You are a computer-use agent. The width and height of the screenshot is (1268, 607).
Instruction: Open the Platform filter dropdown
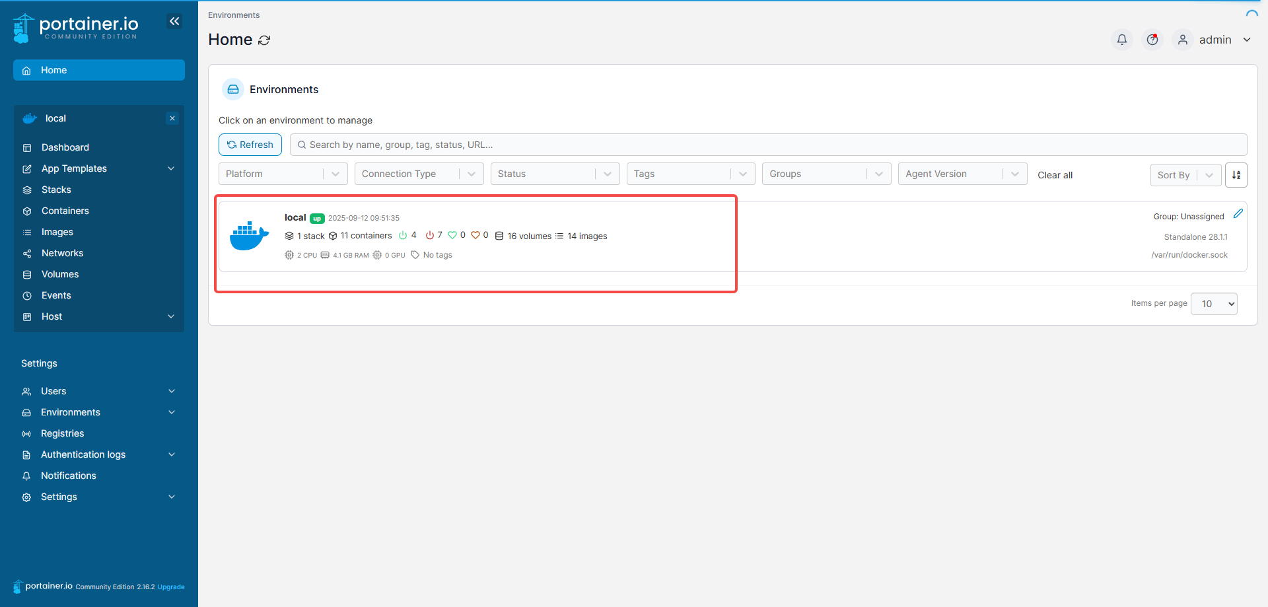(x=283, y=174)
